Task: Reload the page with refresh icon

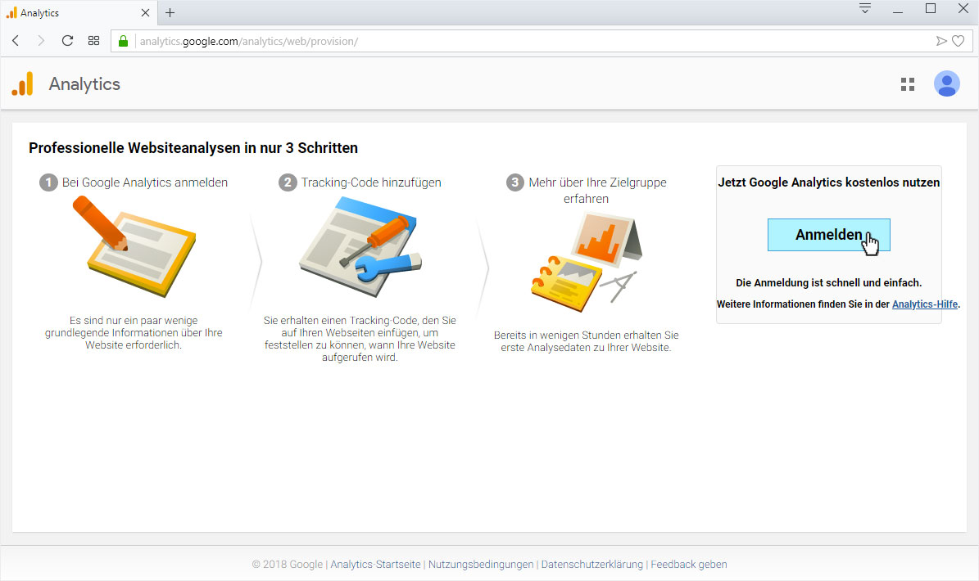Action: tap(67, 41)
